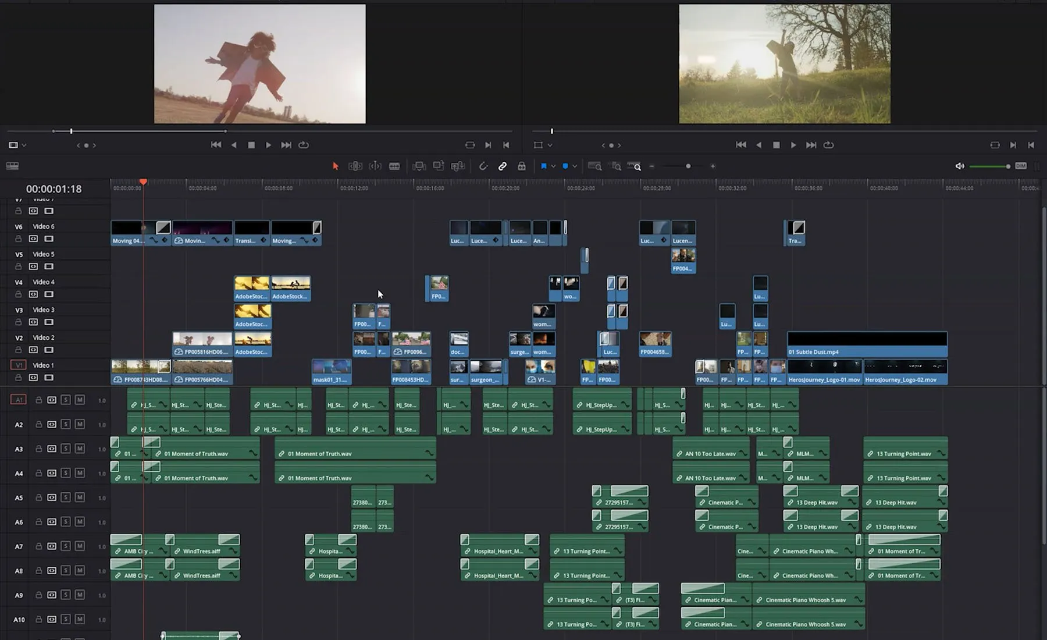Select A7's Hospital_Heart_M audio clip
This screenshot has height=640, width=1047.
500,546
